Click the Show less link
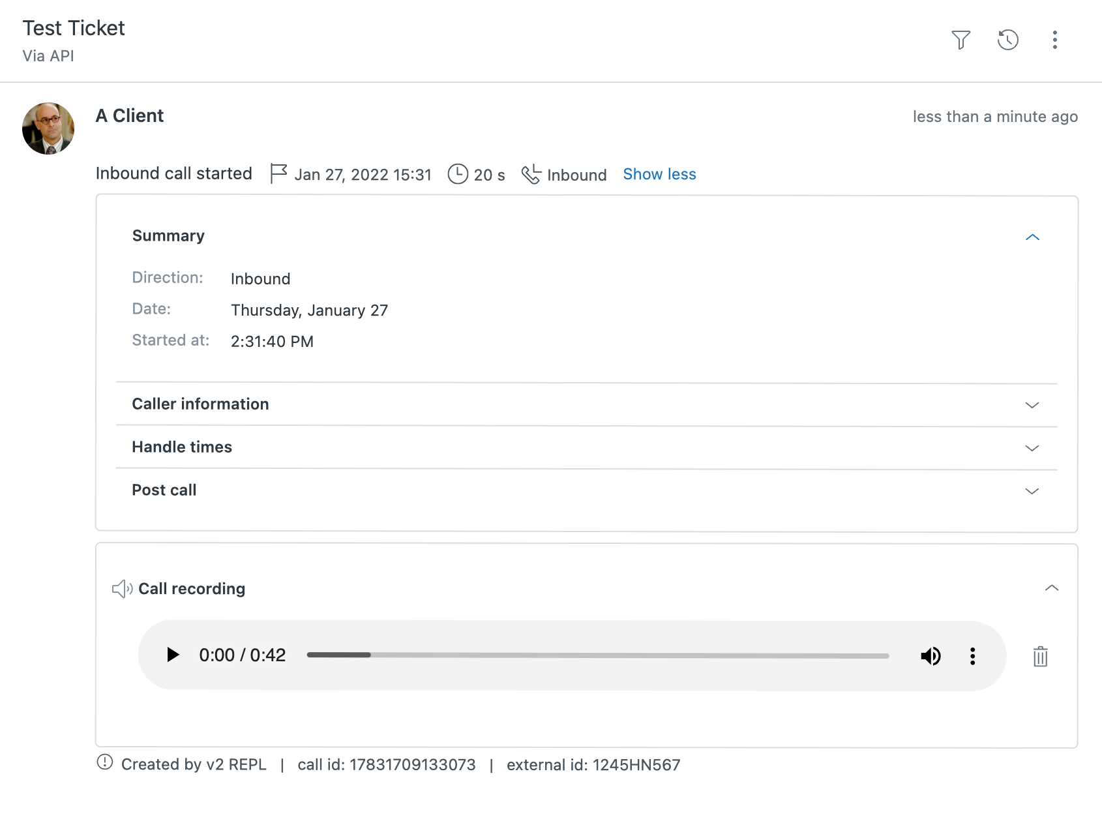Image resolution: width=1102 pixels, height=823 pixels. click(659, 174)
